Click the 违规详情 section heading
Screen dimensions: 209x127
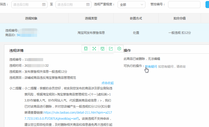(x=16, y=50)
